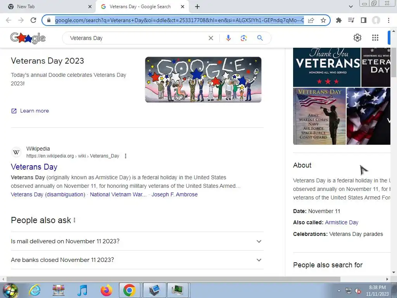Open the Chrome profile avatar
Screen dimensions: 397x298
(x=376, y=20)
